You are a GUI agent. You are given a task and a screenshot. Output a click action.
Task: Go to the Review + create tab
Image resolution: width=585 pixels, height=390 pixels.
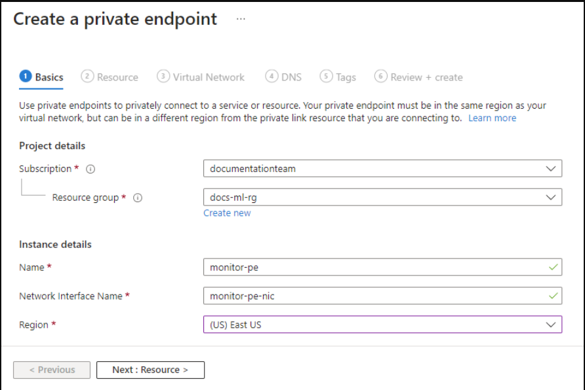[x=418, y=77]
